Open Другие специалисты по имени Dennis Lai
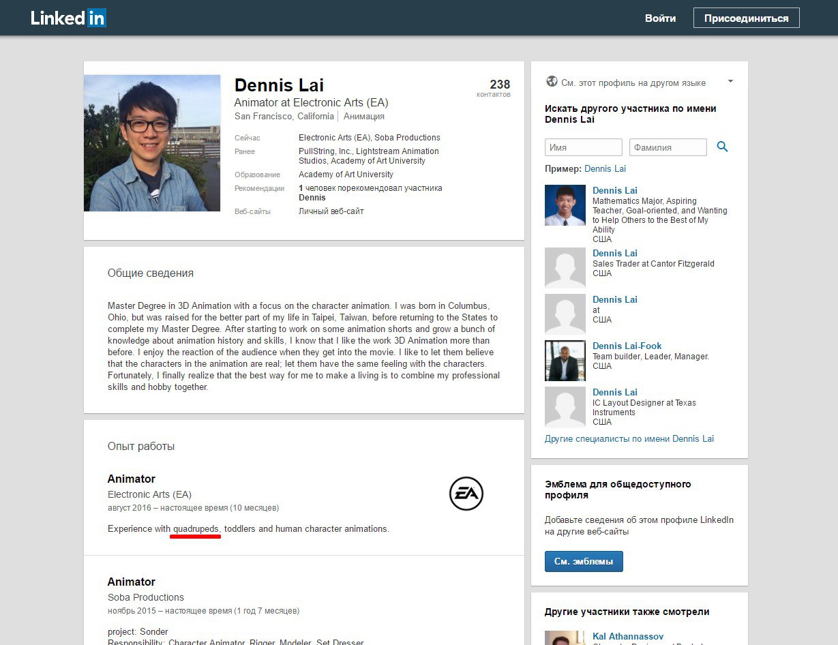838x645 pixels. [x=629, y=439]
